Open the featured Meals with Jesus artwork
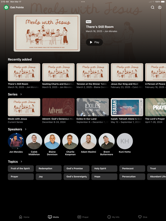The width and height of the screenshot is (166, 221). 47,33
